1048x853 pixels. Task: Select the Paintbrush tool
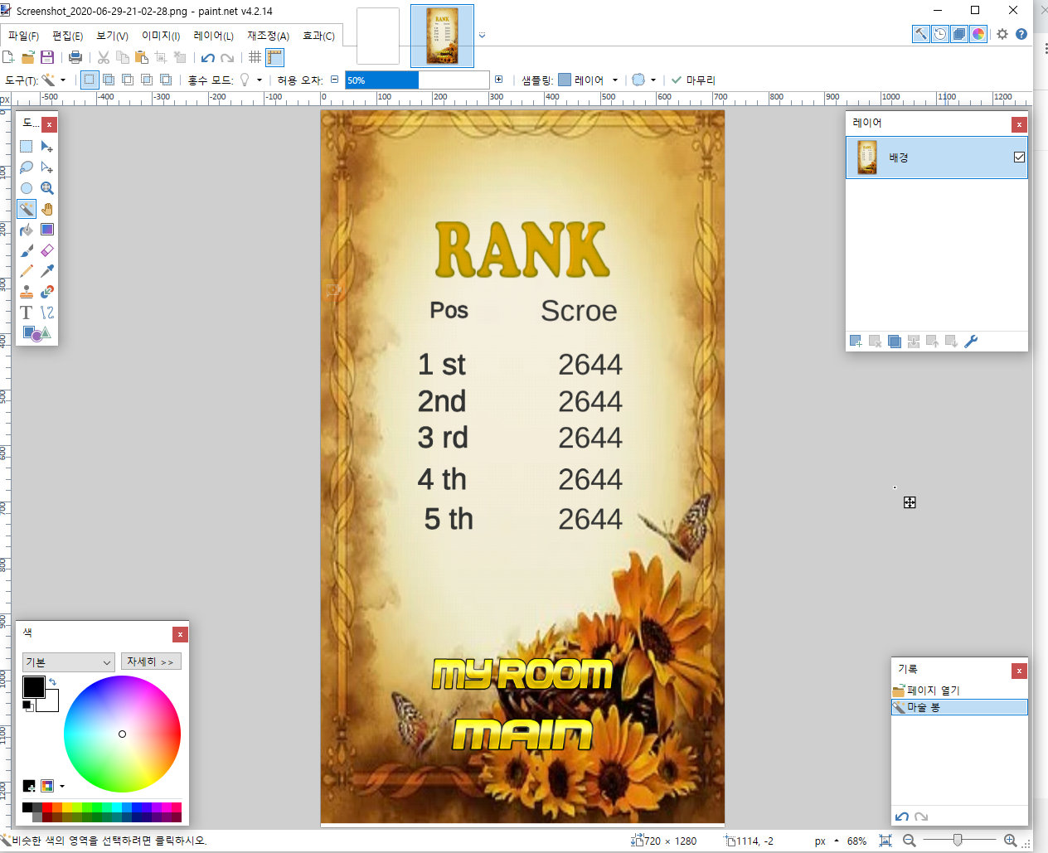tap(27, 250)
